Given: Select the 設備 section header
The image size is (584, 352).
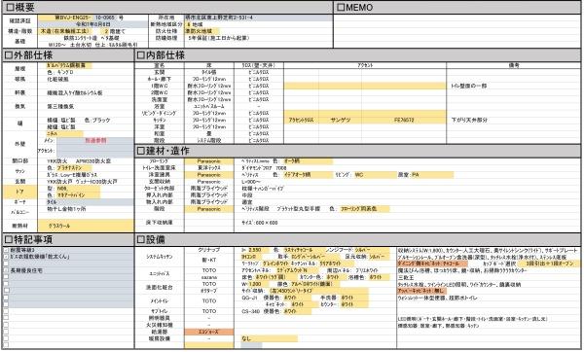Looking at the screenshot, I should [x=357, y=239].
